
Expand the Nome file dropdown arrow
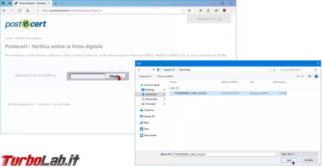pyautogui.click(x=276, y=154)
